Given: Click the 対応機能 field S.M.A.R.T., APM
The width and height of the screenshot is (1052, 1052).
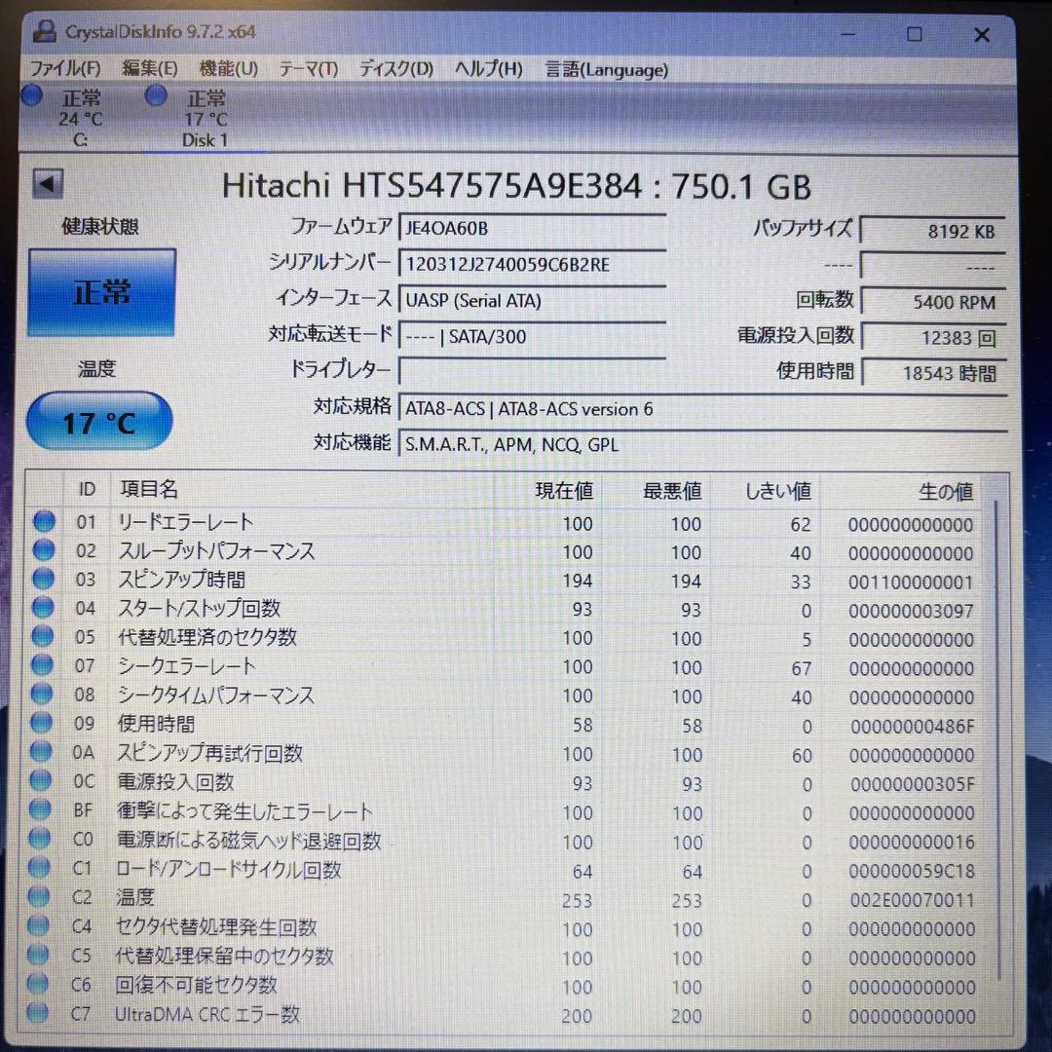Looking at the screenshot, I should [x=703, y=444].
